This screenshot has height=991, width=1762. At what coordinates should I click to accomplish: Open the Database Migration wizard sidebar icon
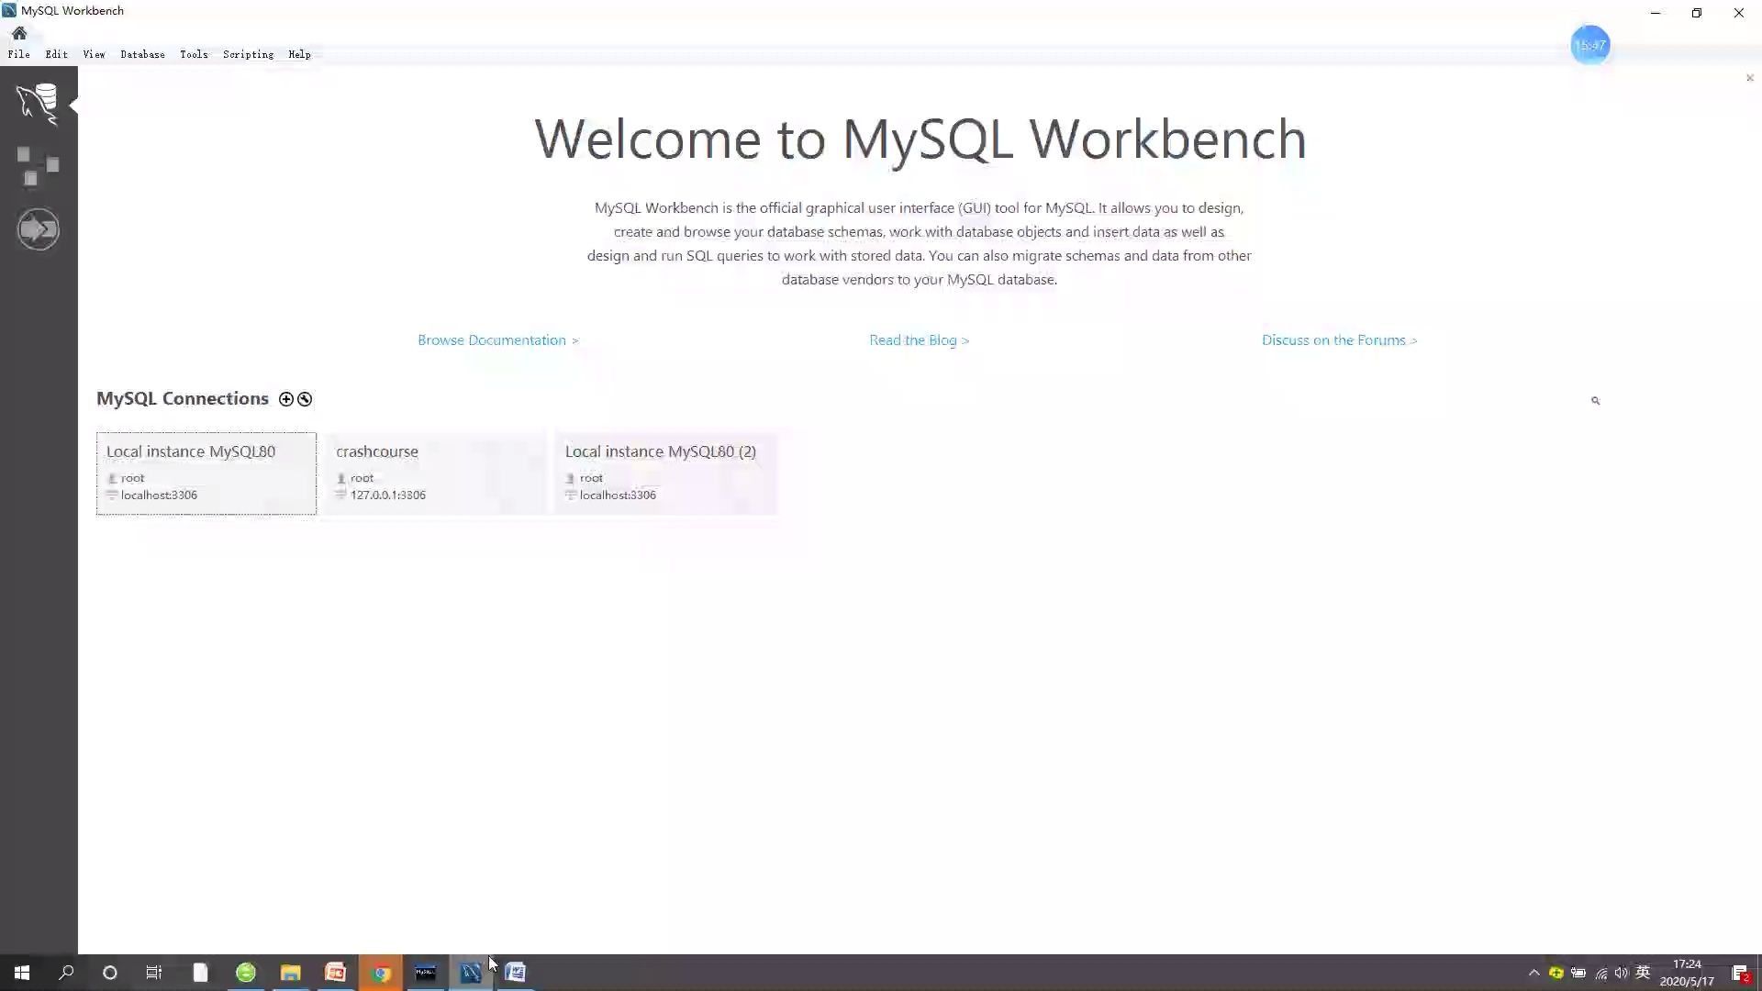click(x=38, y=228)
